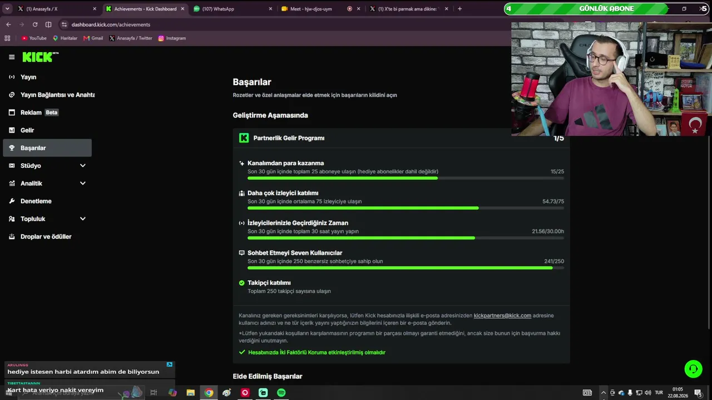Click the address bar showing dashboard.kick.com/achievements
This screenshot has width=712, height=400.
285,24
